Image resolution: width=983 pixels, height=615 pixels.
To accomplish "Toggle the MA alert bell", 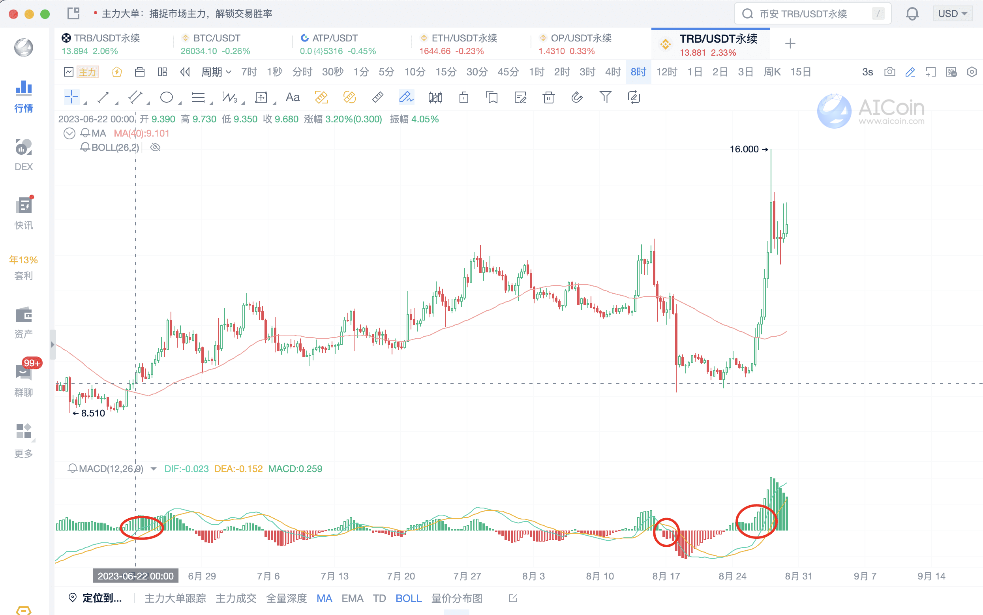I will point(85,133).
